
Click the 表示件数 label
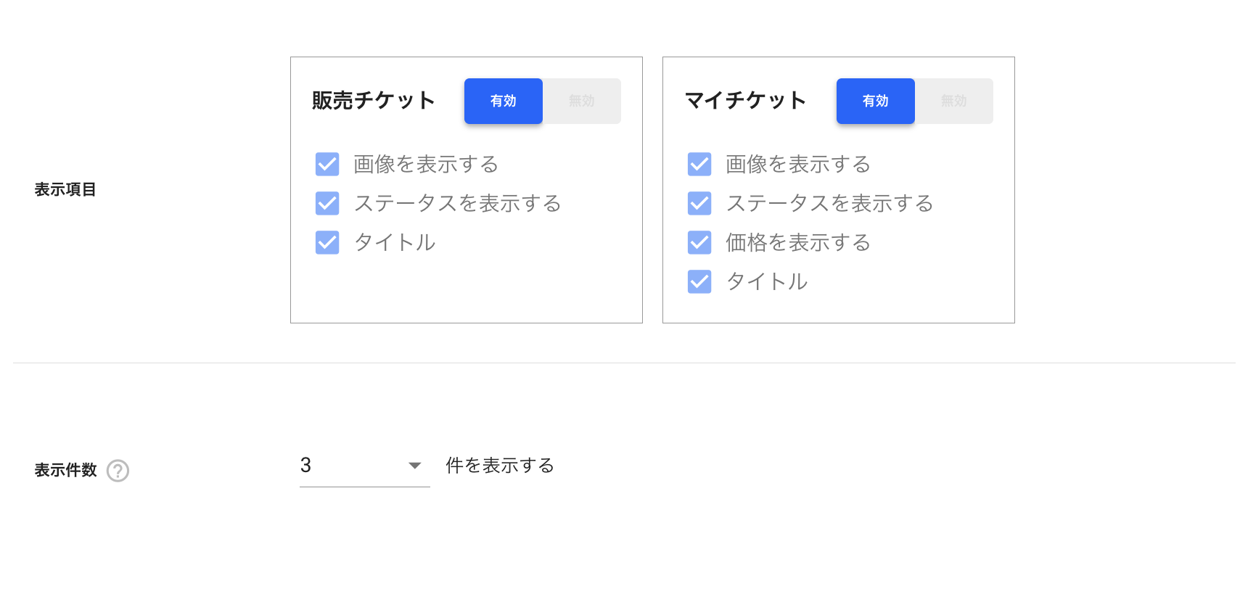tap(65, 470)
